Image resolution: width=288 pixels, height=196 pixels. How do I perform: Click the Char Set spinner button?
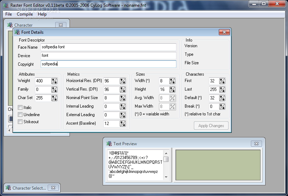[x=54, y=98]
